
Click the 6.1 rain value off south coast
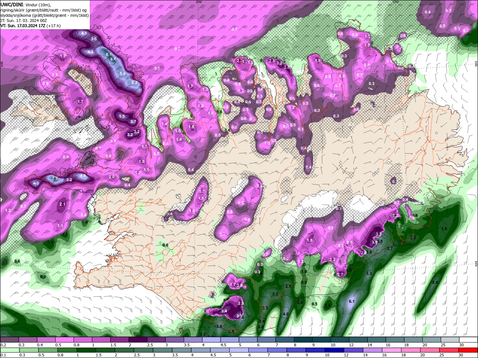[x=351, y=301]
